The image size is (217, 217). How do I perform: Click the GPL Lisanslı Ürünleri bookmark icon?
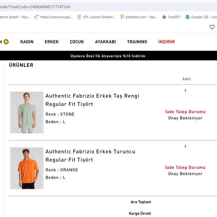[79, 17]
